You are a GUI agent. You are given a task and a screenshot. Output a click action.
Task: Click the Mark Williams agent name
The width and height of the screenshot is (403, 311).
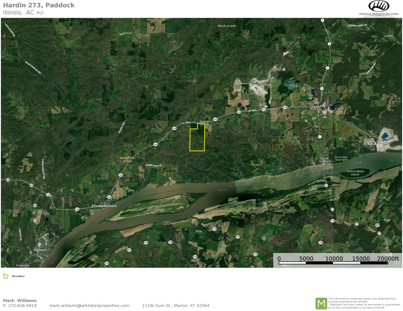tap(19, 301)
